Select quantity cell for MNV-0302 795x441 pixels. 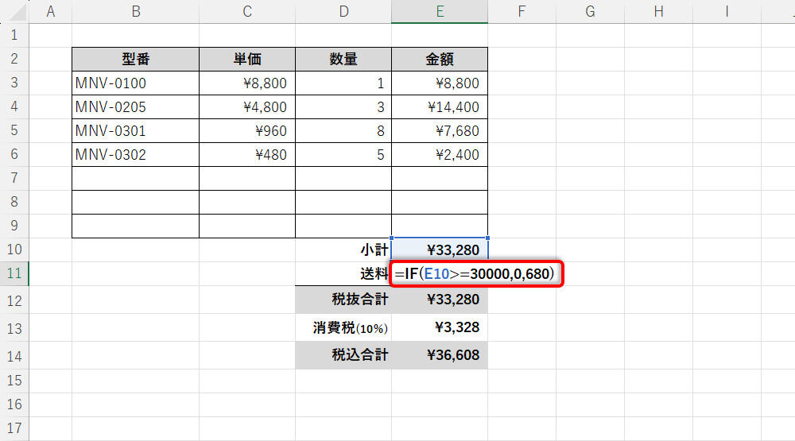[x=343, y=155]
